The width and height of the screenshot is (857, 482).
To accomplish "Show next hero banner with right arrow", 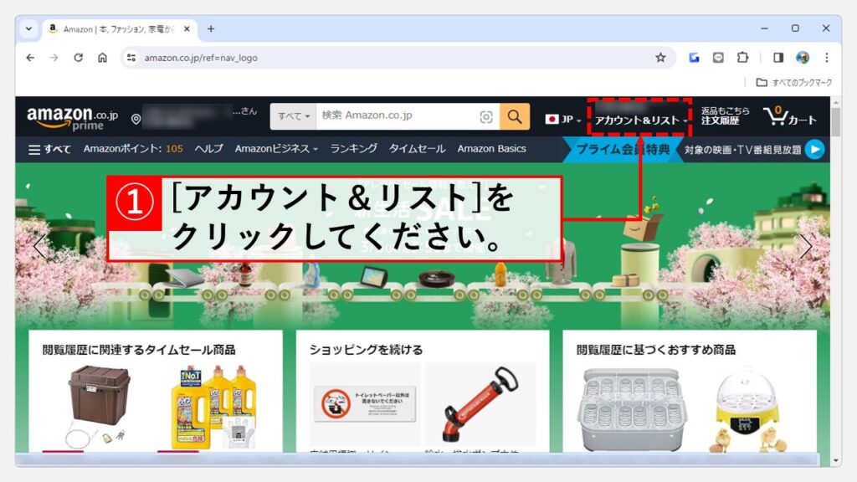I will click(805, 246).
